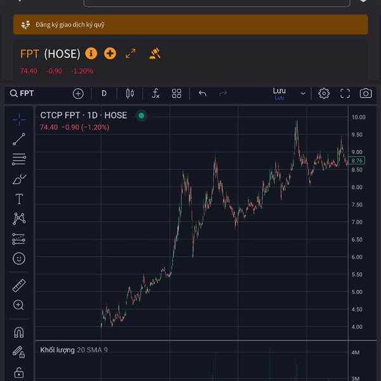Toggle magnet mode
Screen dimensions: 381x381
[x=18, y=332]
